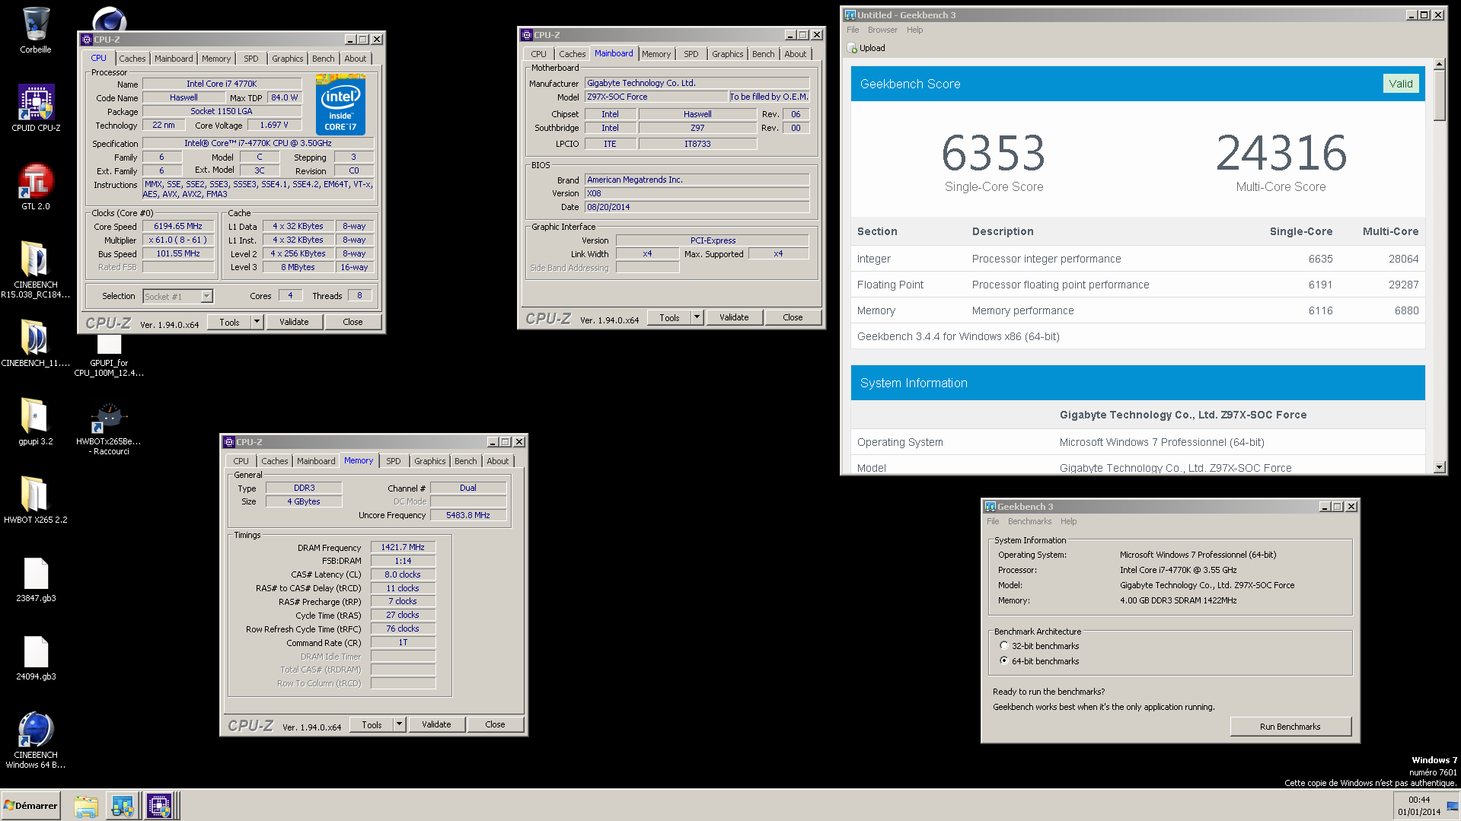The height and width of the screenshot is (821, 1461).
Task: Open Browser menu in Geekbench results window
Action: tap(882, 30)
